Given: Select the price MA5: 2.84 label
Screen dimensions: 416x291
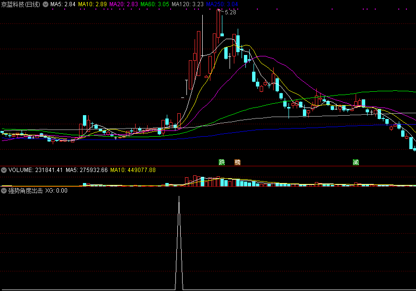Looking at the screenshot, I should coord(63,4).
